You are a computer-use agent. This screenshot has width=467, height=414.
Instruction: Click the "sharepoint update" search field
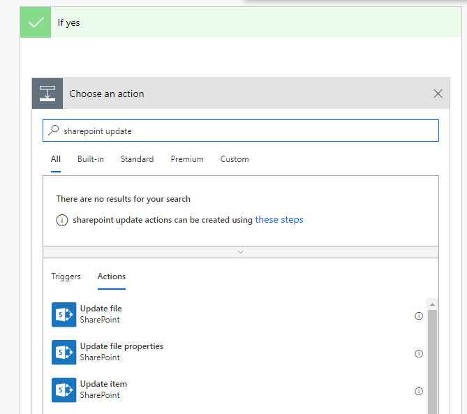point(244,131)
